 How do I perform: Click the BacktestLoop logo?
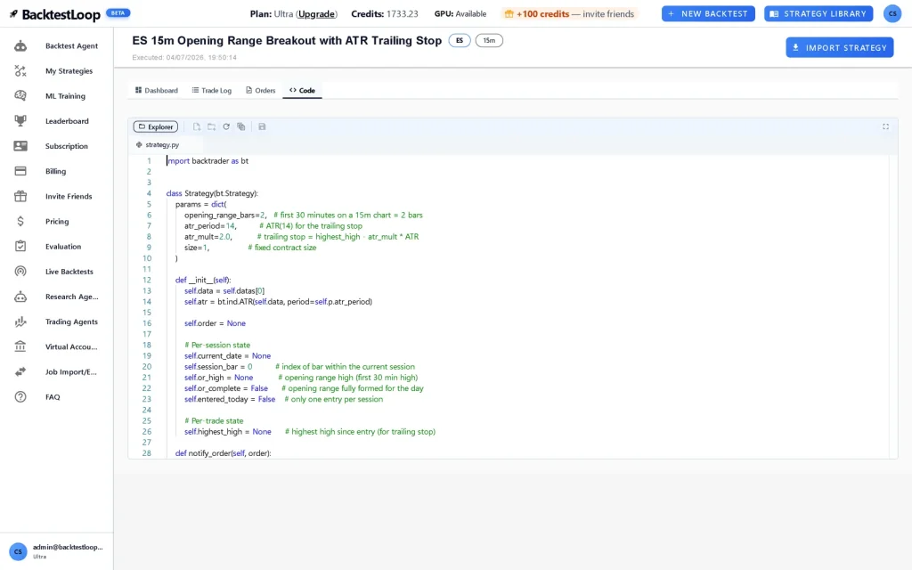tap(54, 14)
